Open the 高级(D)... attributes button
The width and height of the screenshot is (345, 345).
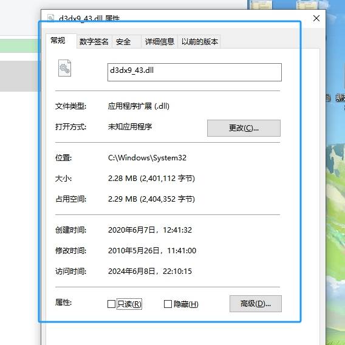pos(256,304)
